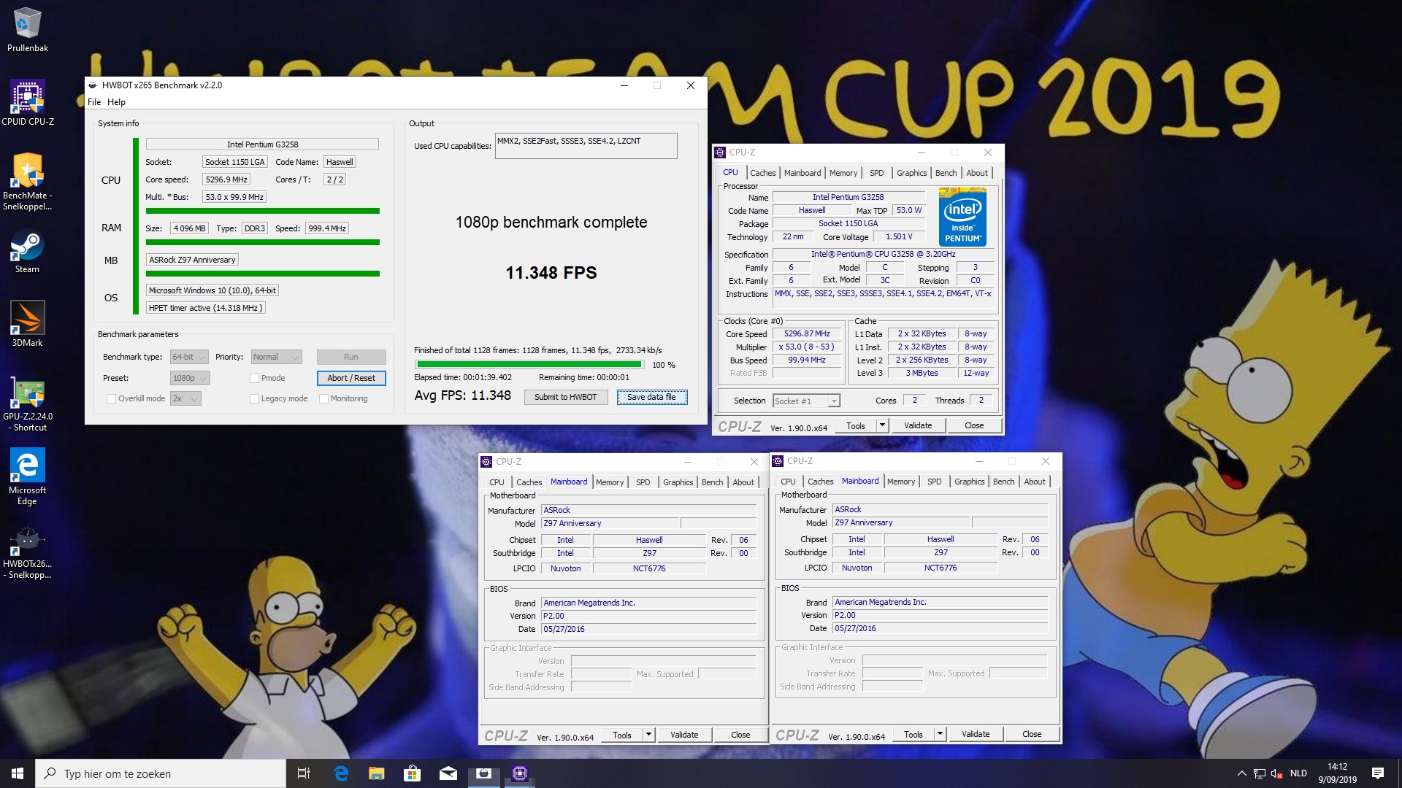The height and width of the screenshot is (788, 1402).
Task: Switch to Caches tab in top CPU-Z
Action: coord(762,173)
